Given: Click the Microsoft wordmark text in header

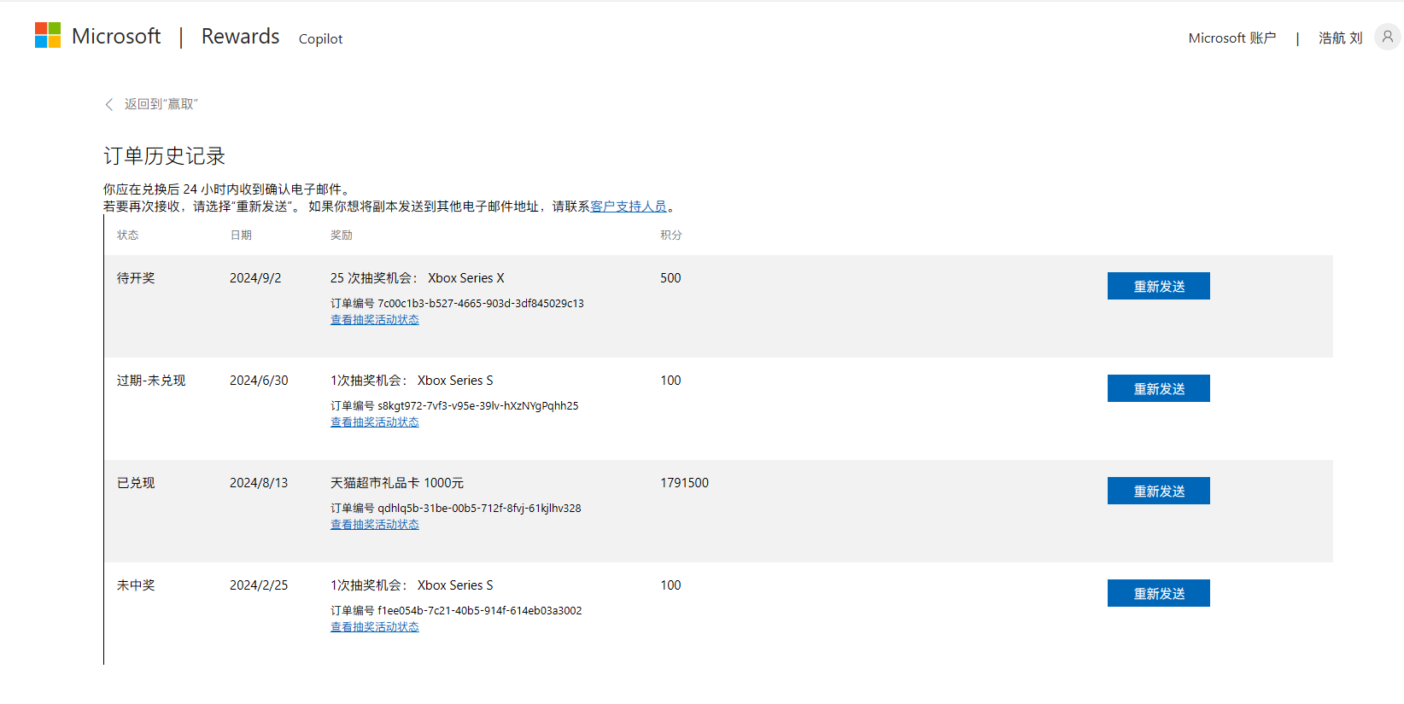Looking at the screenshot, I should tap(116, 37).
